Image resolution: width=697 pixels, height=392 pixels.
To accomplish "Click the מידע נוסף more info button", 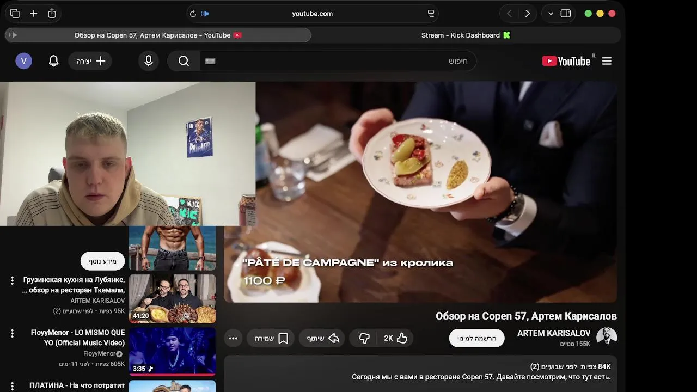I will tap(103, 261).
